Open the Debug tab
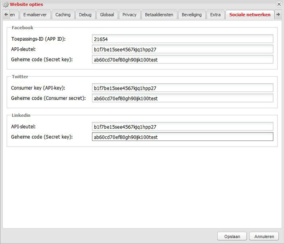Screen dimensions: 284x244 [85, 15]
